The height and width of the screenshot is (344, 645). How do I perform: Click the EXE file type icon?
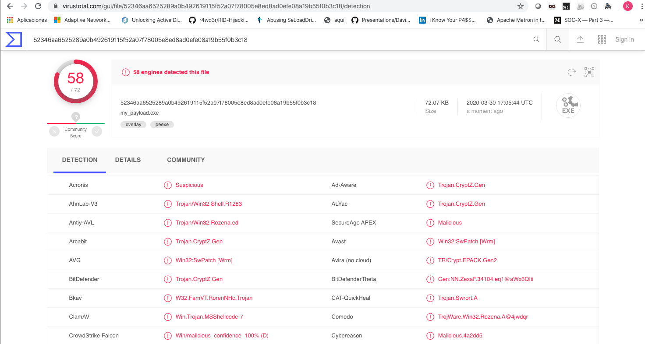click(x=568, y=106)
